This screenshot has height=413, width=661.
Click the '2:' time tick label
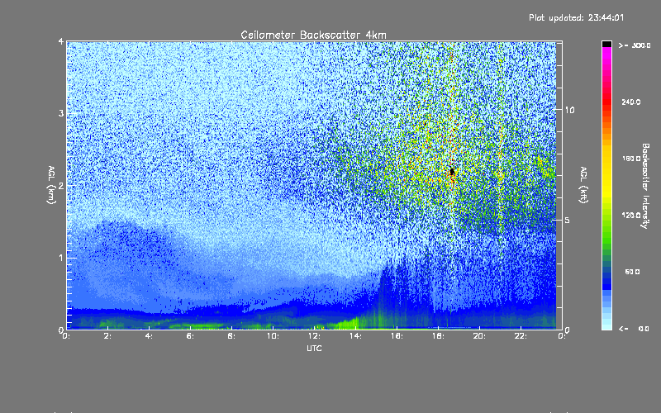tap(107, 336)
